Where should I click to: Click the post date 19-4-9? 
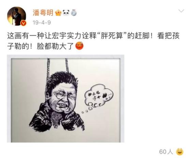tap(42, 22)
